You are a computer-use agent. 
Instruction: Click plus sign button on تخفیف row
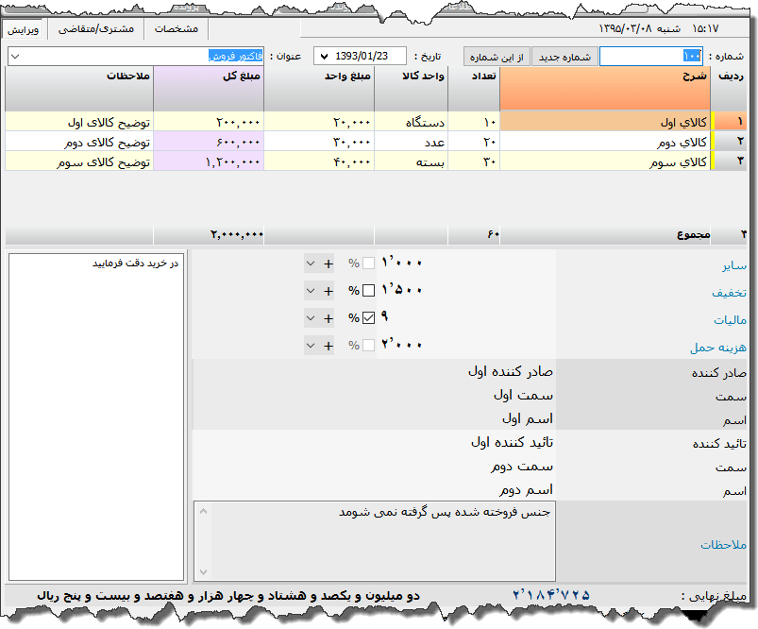(328, 291)
